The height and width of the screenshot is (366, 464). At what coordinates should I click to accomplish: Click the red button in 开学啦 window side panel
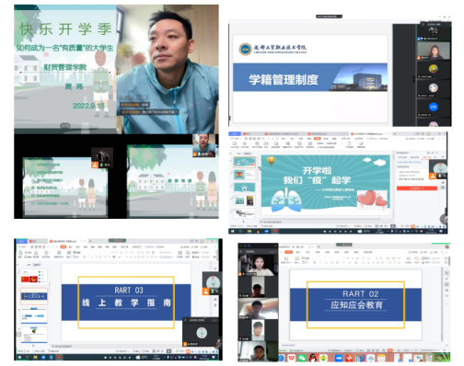click(x=417, y=189)
